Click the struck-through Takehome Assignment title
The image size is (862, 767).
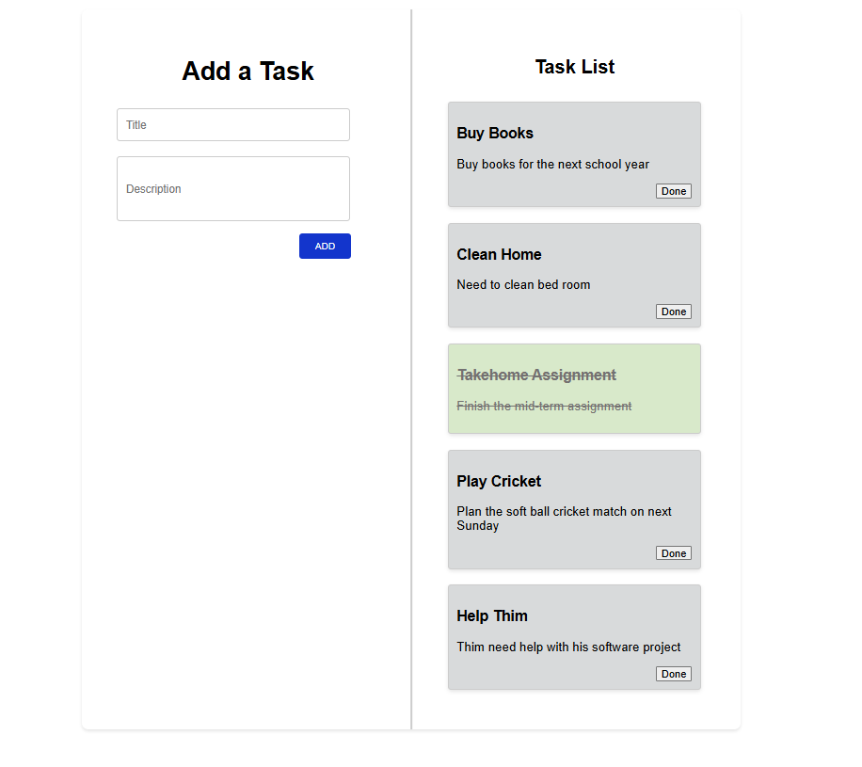pos(536,376)
